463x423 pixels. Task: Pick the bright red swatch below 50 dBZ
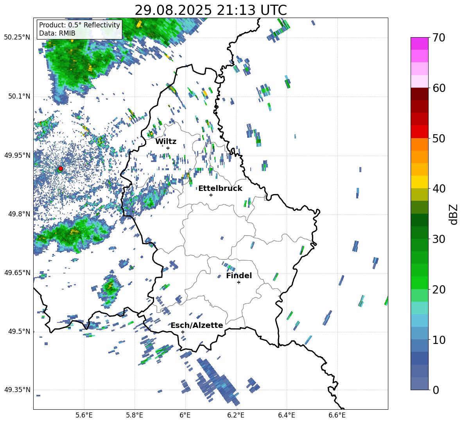pos(419,132)
